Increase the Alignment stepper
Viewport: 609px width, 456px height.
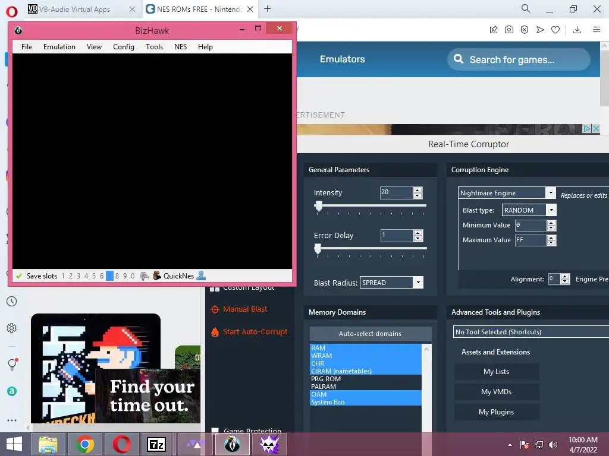pyautogui.click(x=565, y=276)
